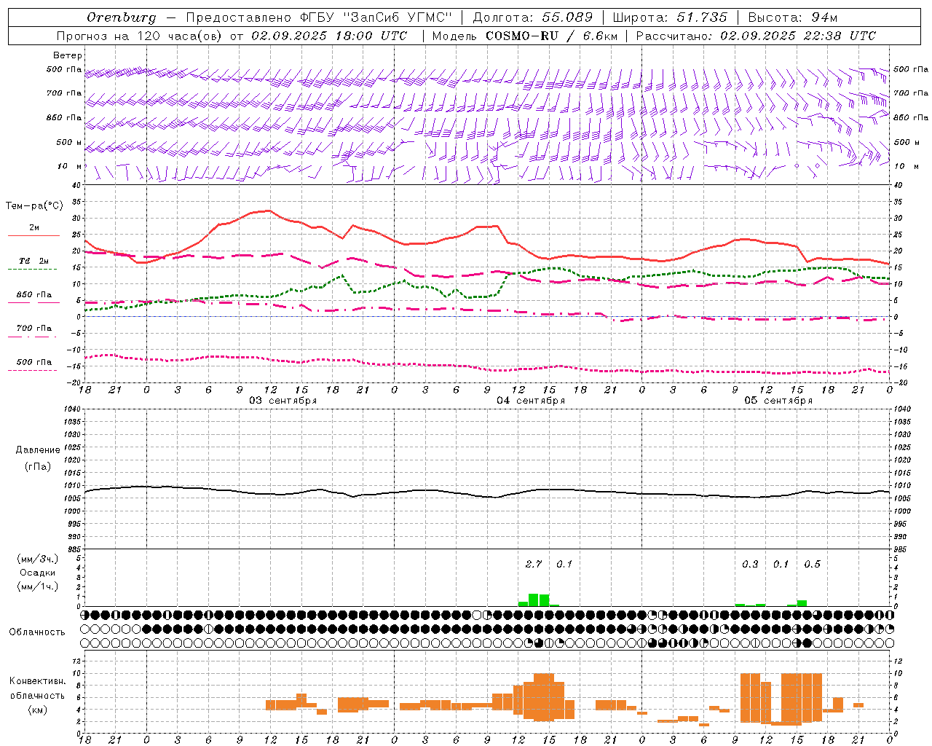Click the "Долгота: 55.089" longitude value
This screenshot has height=746, width=932.
click(x=533, y=17)
